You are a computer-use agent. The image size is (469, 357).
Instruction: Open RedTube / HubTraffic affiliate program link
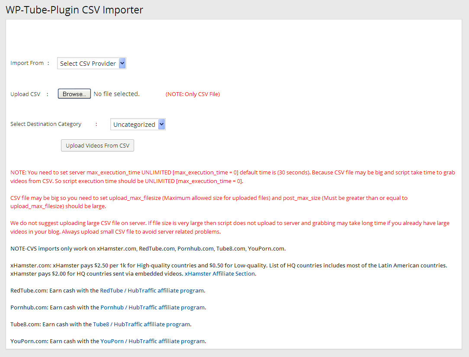152,290
